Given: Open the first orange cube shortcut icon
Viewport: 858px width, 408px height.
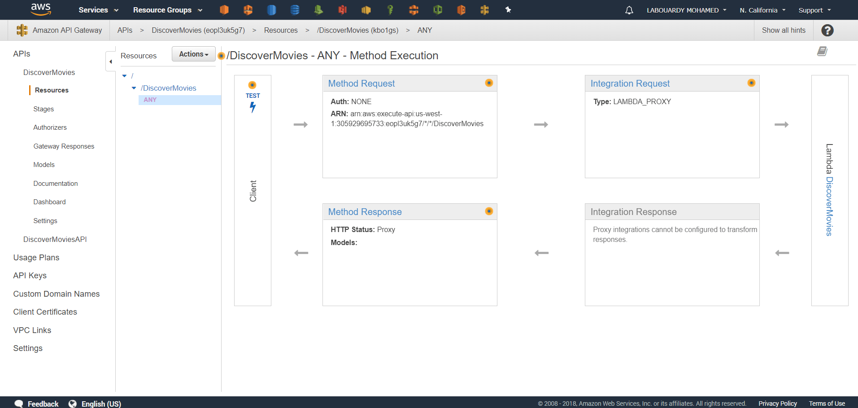Looking at the screenshot, I should pos(224,10).
